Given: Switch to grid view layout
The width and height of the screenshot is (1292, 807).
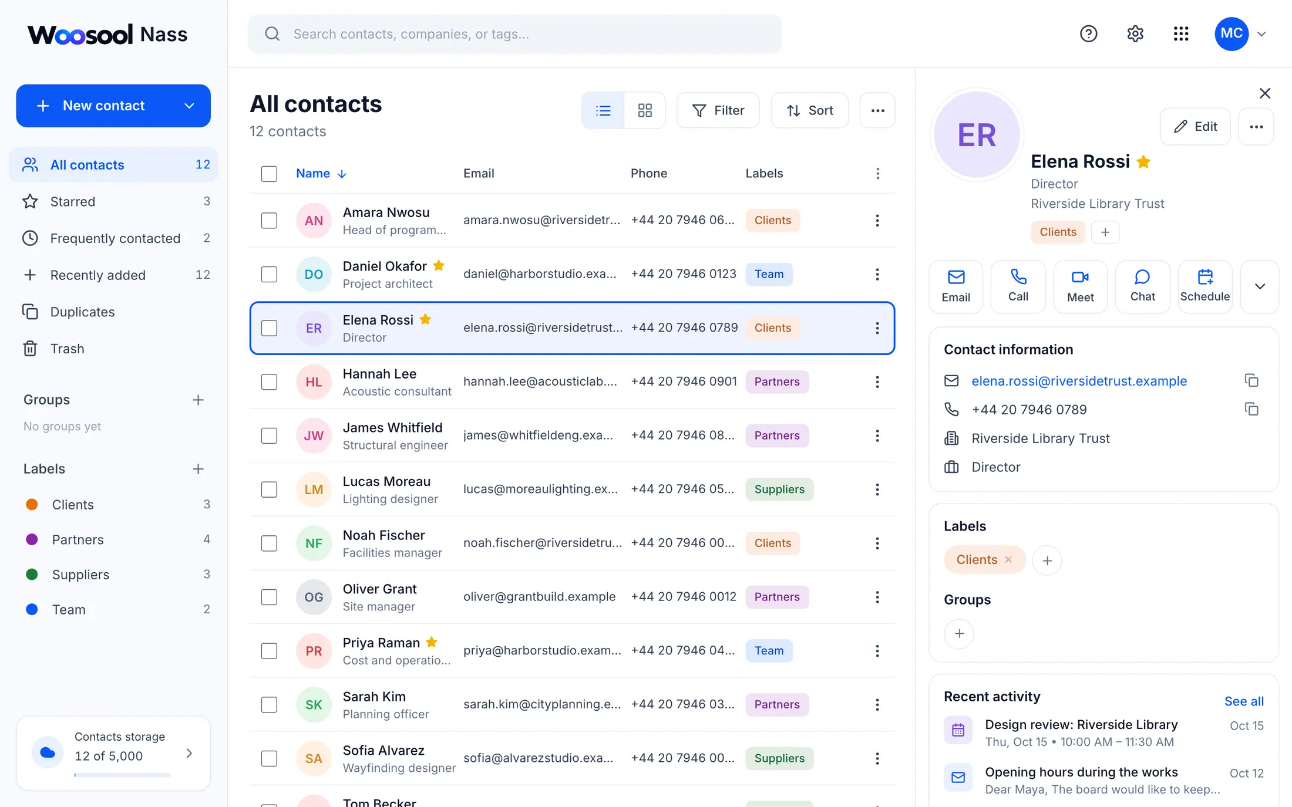Looking at the screenshot, I should tap(645, 110).
